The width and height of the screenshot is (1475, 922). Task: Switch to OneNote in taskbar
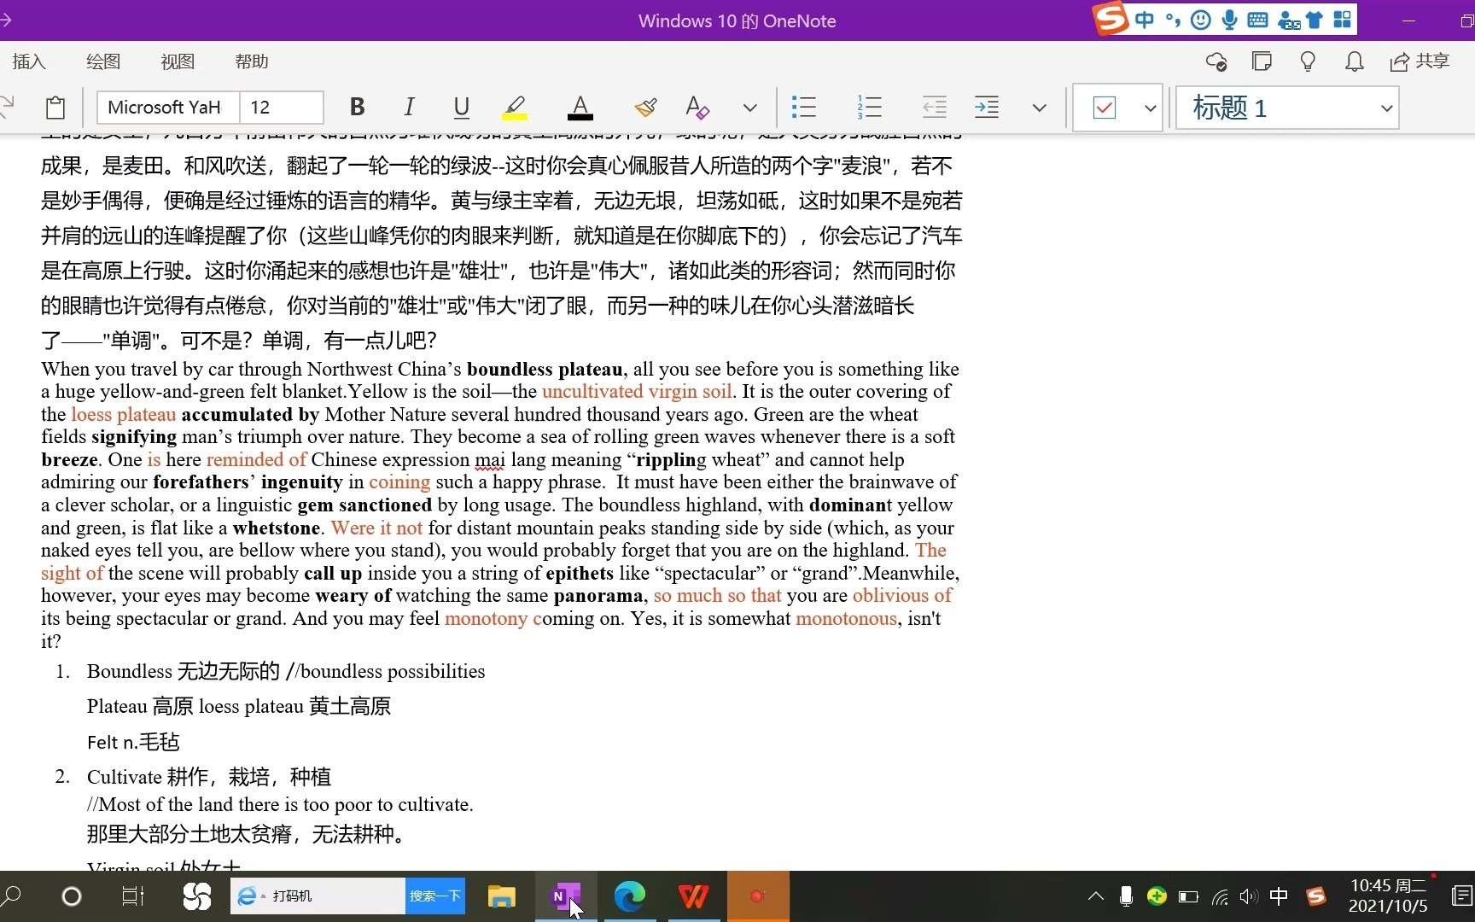[566, 896]
